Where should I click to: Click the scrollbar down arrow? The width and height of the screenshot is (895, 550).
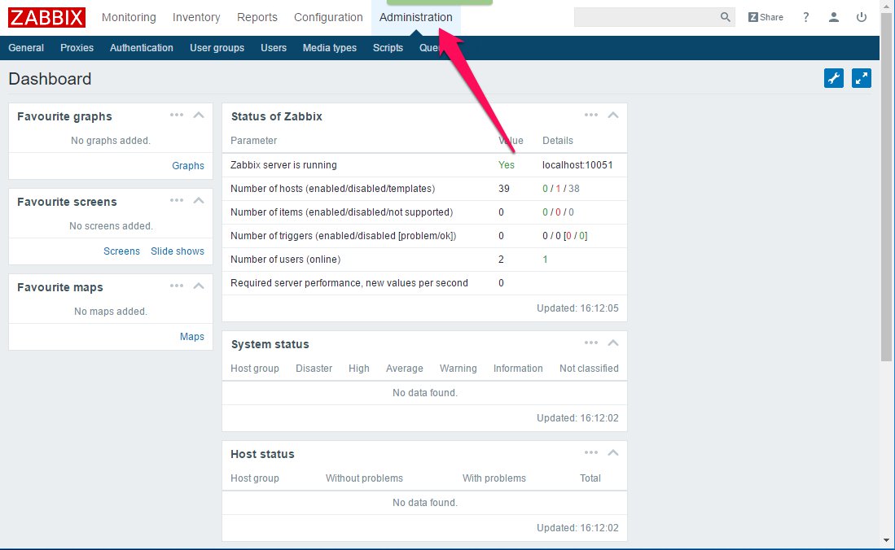pyautogui.click(x=886, y=540)
